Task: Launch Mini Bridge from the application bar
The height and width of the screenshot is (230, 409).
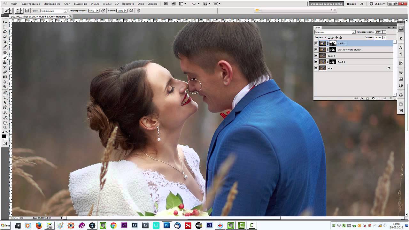Action: (x=174, y=4)
